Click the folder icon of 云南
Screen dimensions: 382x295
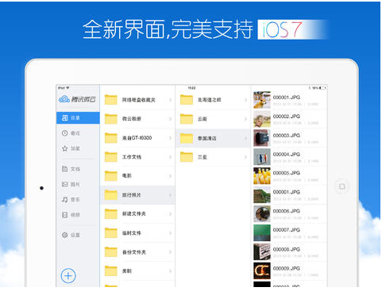pos(187,119)
